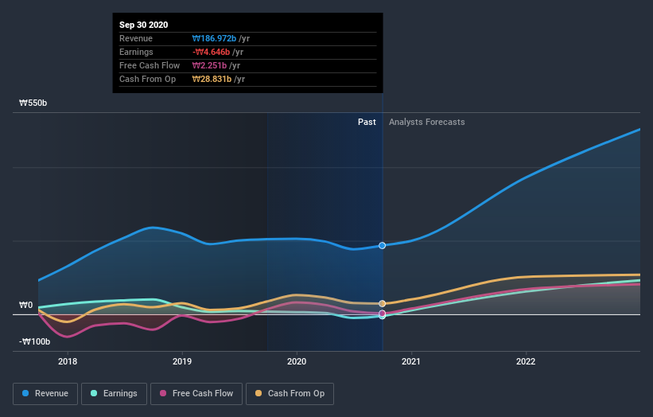Screen dimensions: 653x417
Task: Click the -₩100b y-axis label
Action: coord(34,341)
